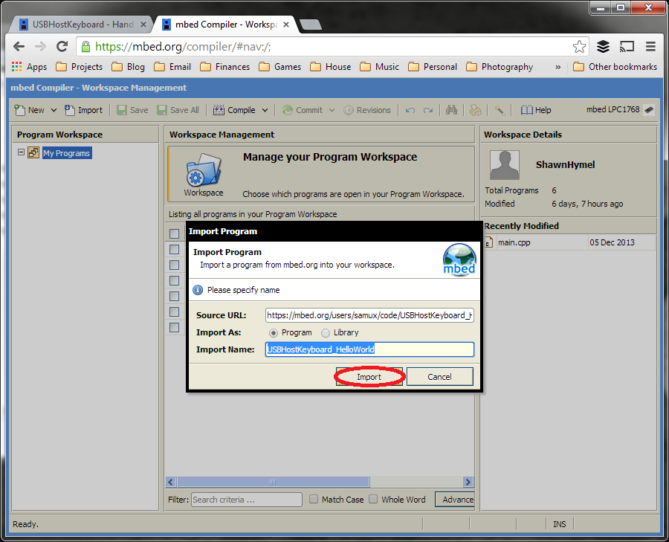This screenshot has height=542, width=669.
Task: Enable the Whole Word checkbox
Action: tap(373, 499)
